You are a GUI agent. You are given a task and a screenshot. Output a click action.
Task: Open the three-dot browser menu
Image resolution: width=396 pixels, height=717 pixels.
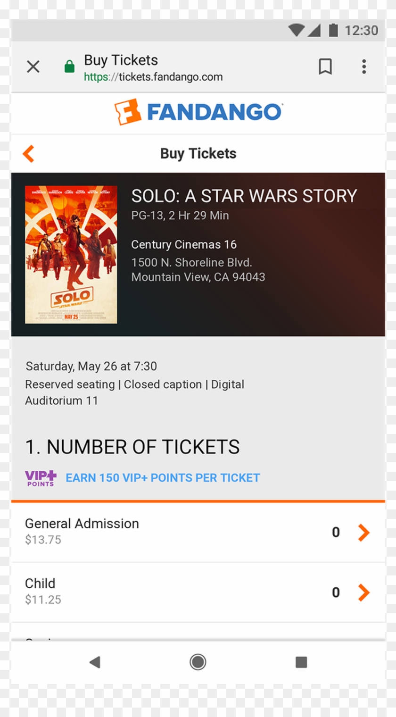(363, 67)
